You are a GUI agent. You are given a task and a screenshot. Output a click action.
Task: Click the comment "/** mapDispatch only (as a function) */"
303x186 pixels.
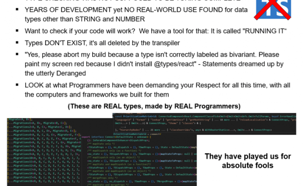pos(114,151)
